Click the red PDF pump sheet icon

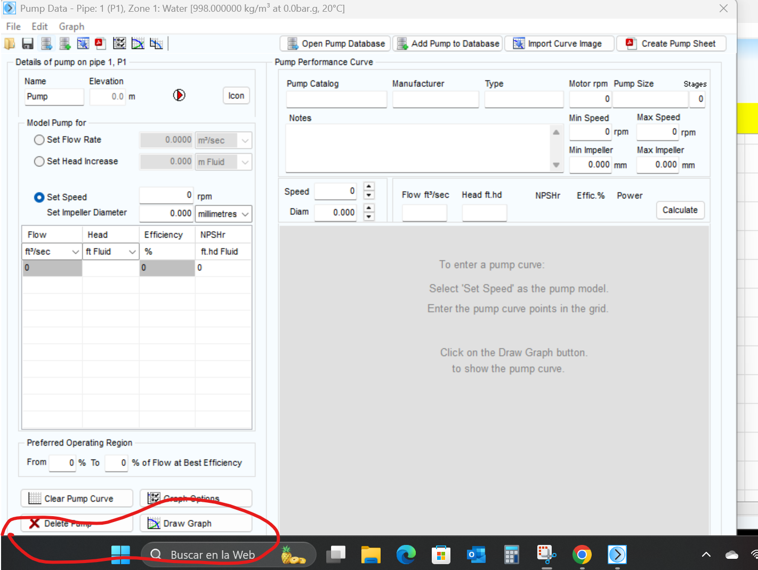pos(100,44)
